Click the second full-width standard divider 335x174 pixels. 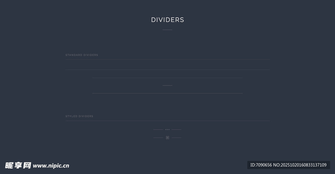(167, 70)
